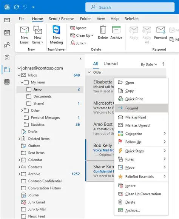The height and width of the screenshot is (219, 179).
Task: Open the Personal Messages folder
Action: tap(50, 117)
